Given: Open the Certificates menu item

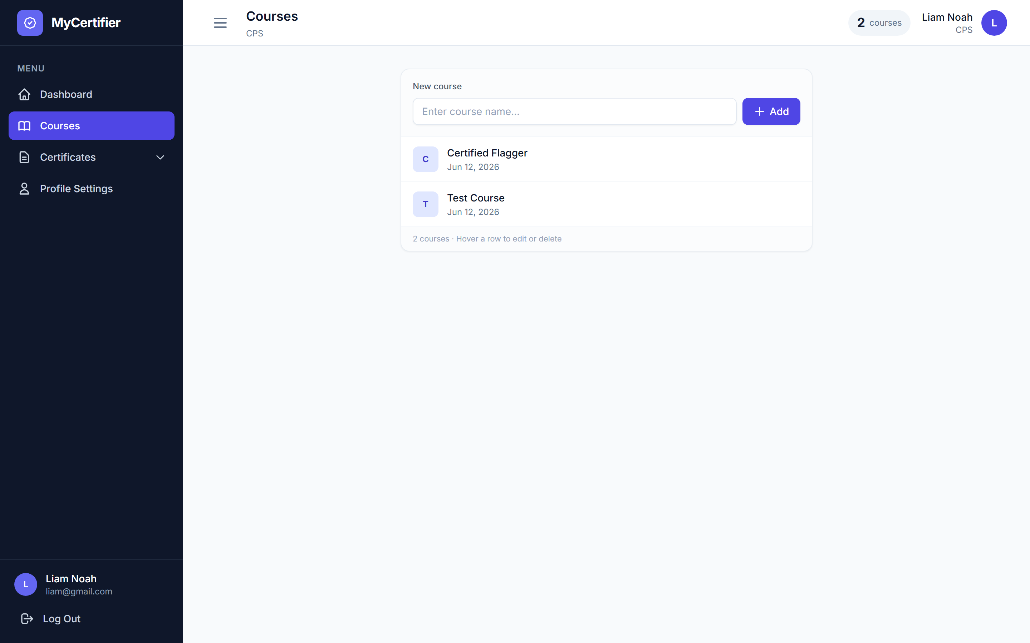Looking at the screenshot, I should click(92, 157).
